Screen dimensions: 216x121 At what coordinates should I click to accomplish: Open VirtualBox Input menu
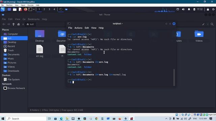[x=23, y=5]
